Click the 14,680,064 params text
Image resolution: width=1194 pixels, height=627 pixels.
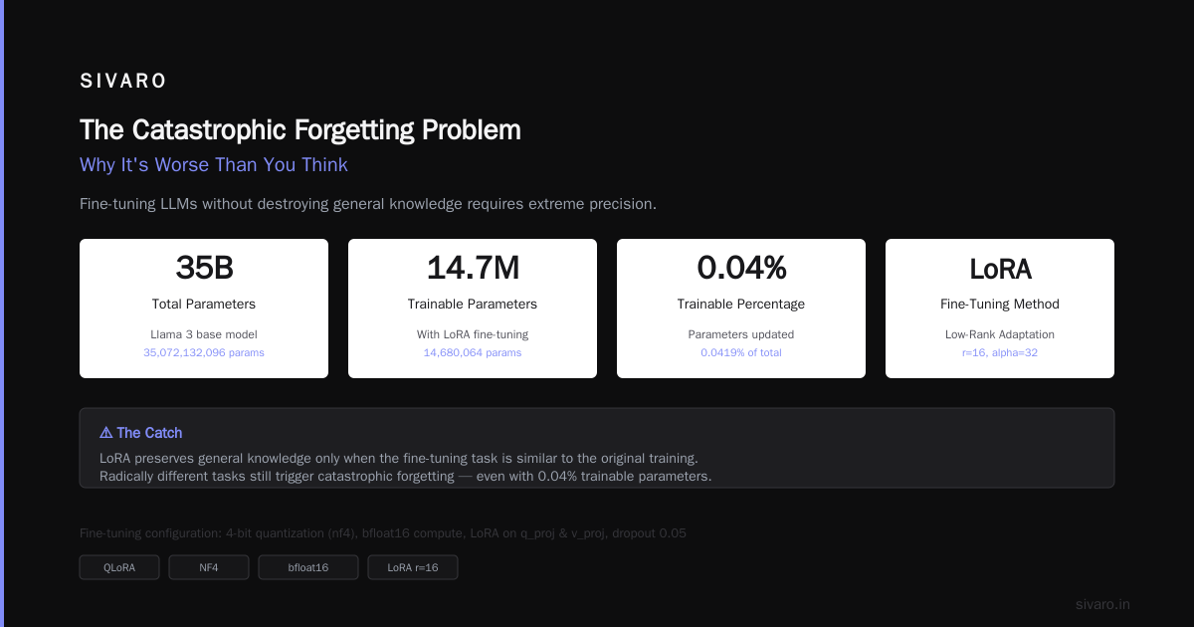click(x=473, y=352)
